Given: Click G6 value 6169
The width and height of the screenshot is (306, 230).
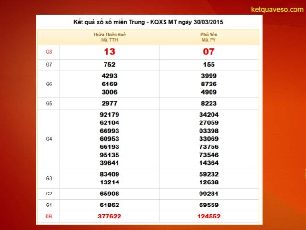Looking at the screenshot, I should 109,84.
